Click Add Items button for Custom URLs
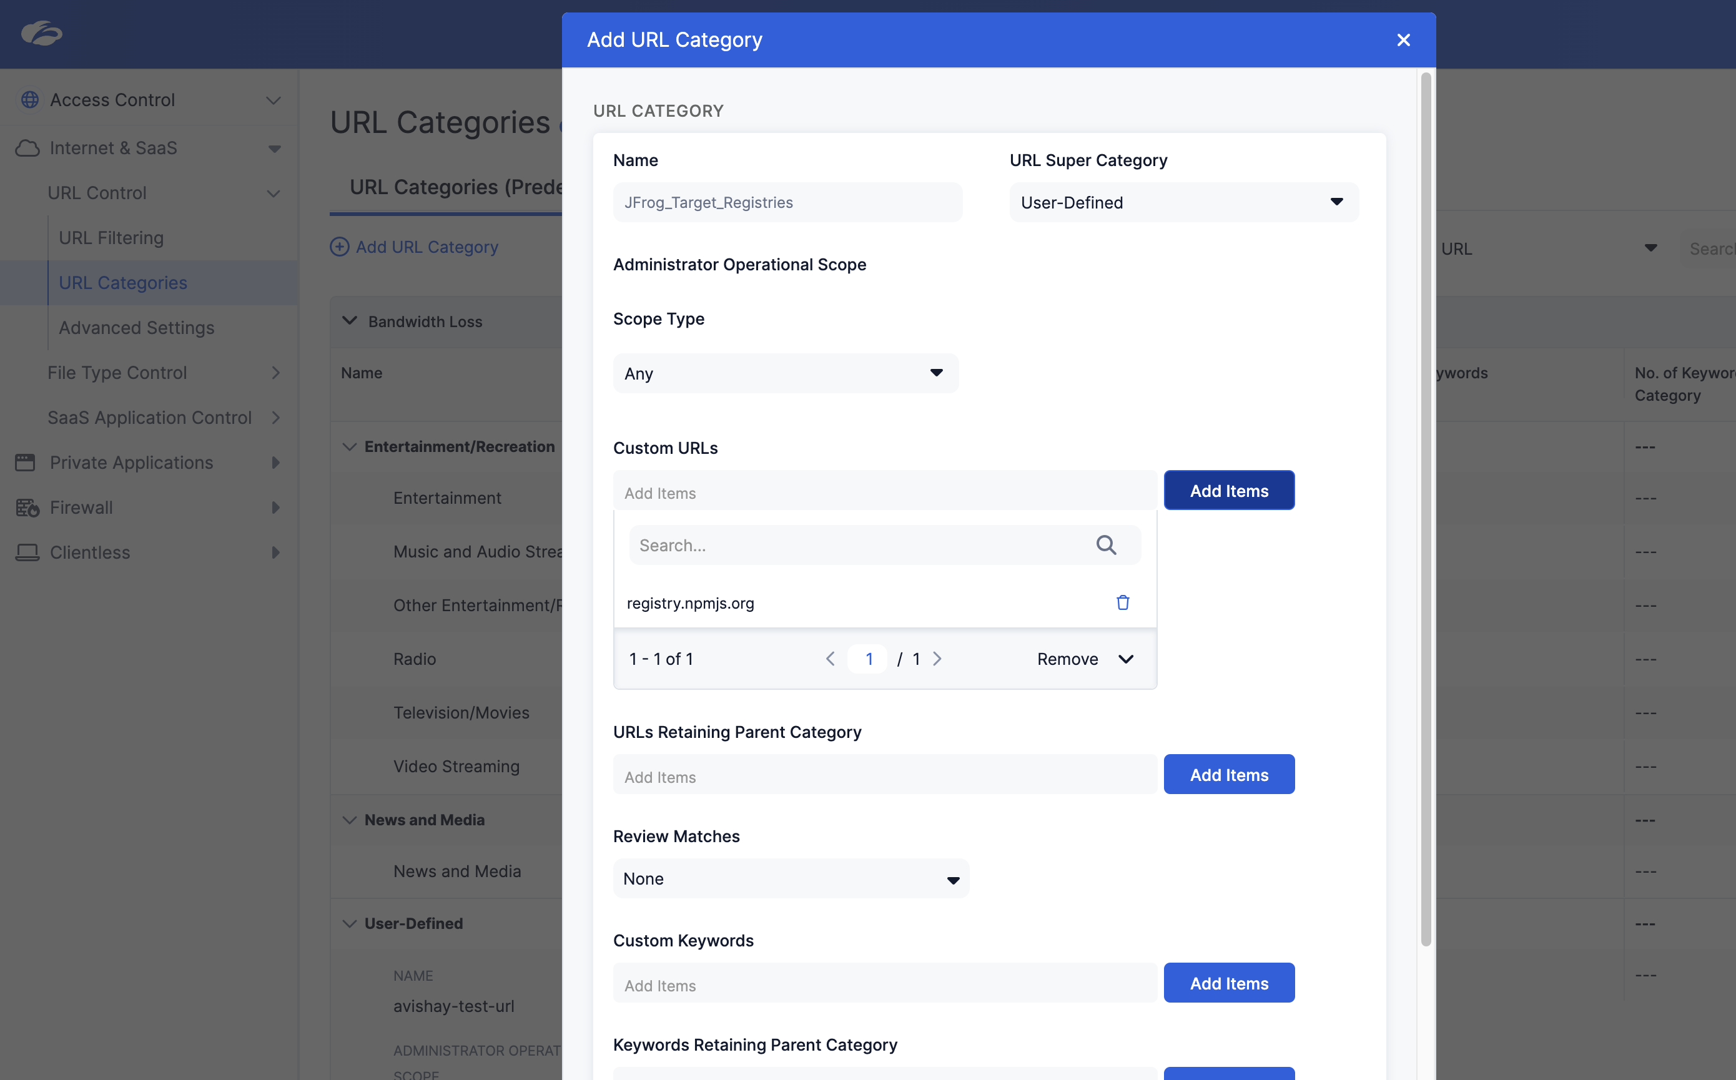Screen dimensions: 1736x1080 (x=1229, y=491)
